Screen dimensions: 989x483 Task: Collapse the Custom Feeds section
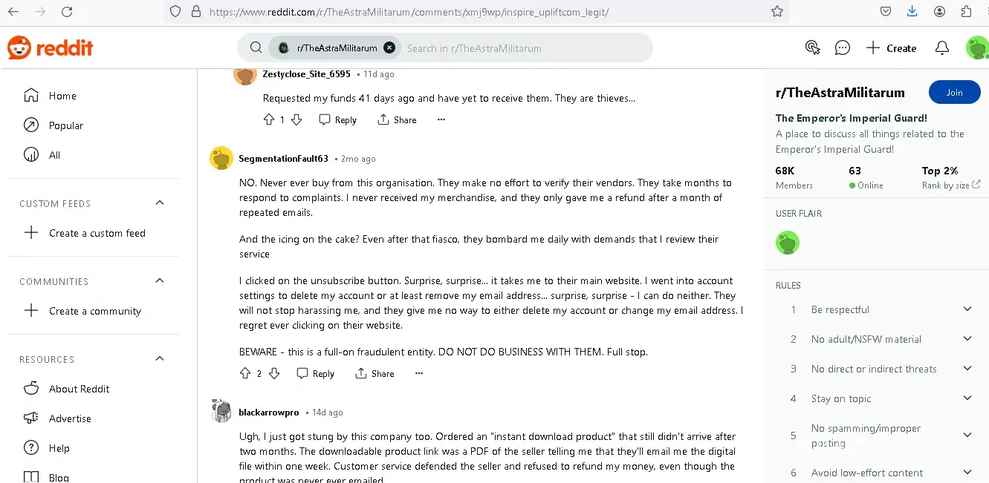(x=160, y=203)
